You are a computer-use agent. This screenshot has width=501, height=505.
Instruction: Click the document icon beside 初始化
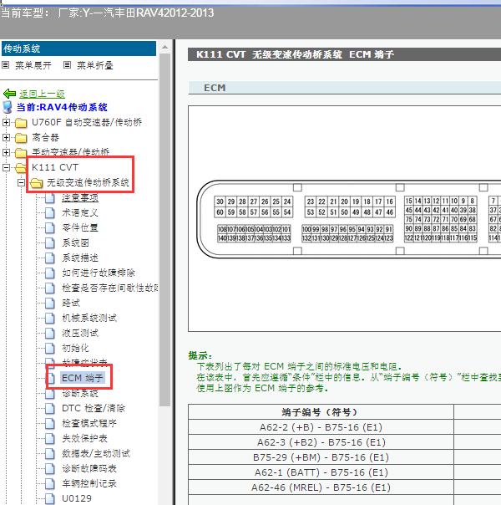click(x=50, y=348)
